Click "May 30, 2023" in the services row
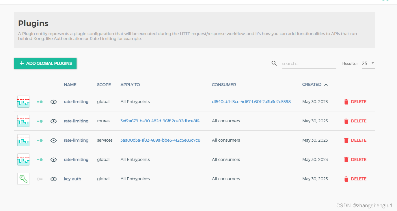This screenshot has width=397, height=211. pos(315,140)
